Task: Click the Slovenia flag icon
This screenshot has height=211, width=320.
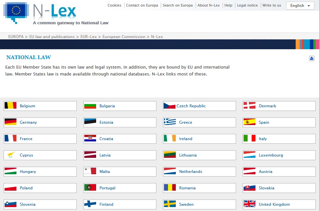Action: [11, 204]
